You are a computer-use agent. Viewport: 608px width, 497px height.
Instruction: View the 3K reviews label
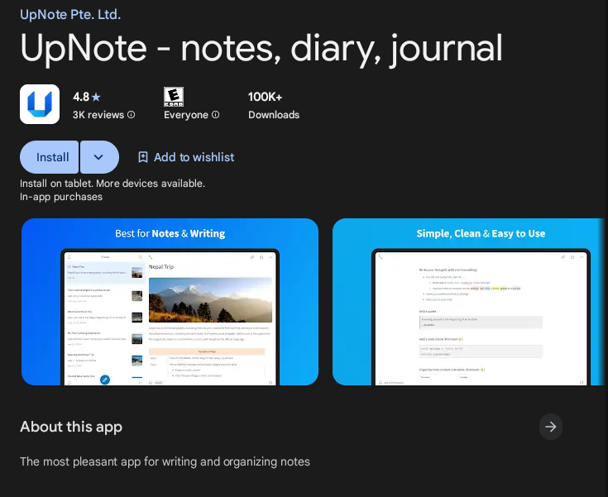[98, 115]
